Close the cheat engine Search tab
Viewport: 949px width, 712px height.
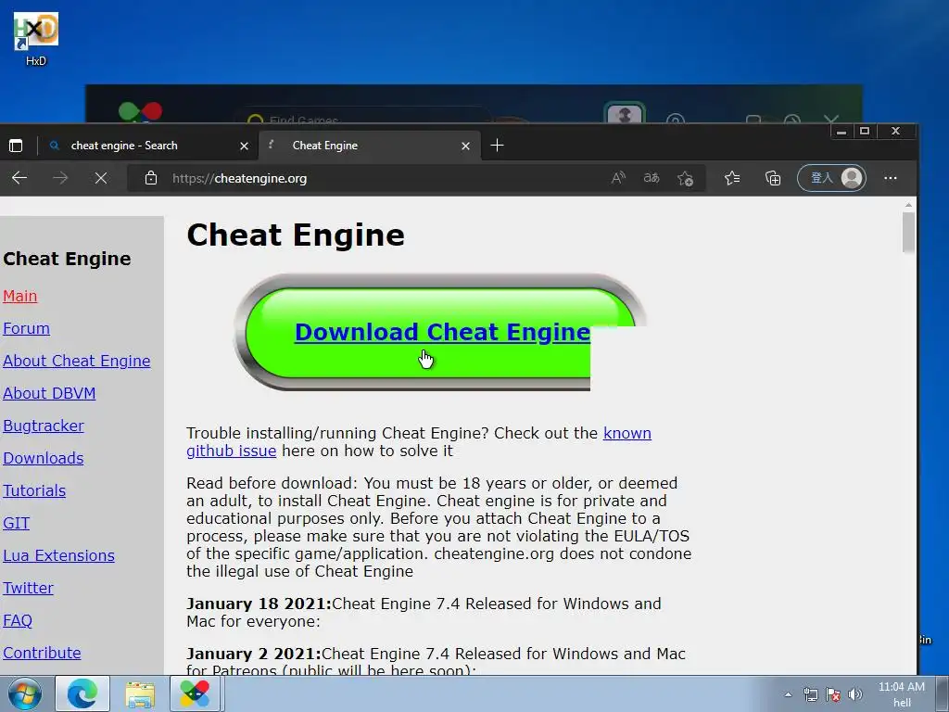244,146
